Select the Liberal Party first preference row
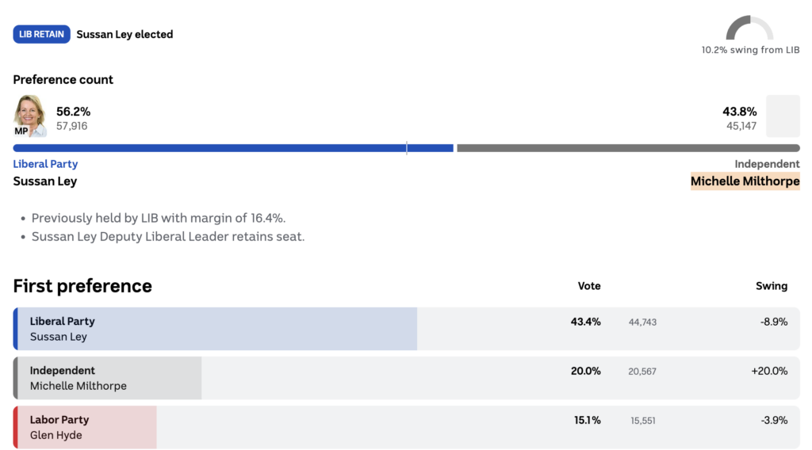 (406, 329)
